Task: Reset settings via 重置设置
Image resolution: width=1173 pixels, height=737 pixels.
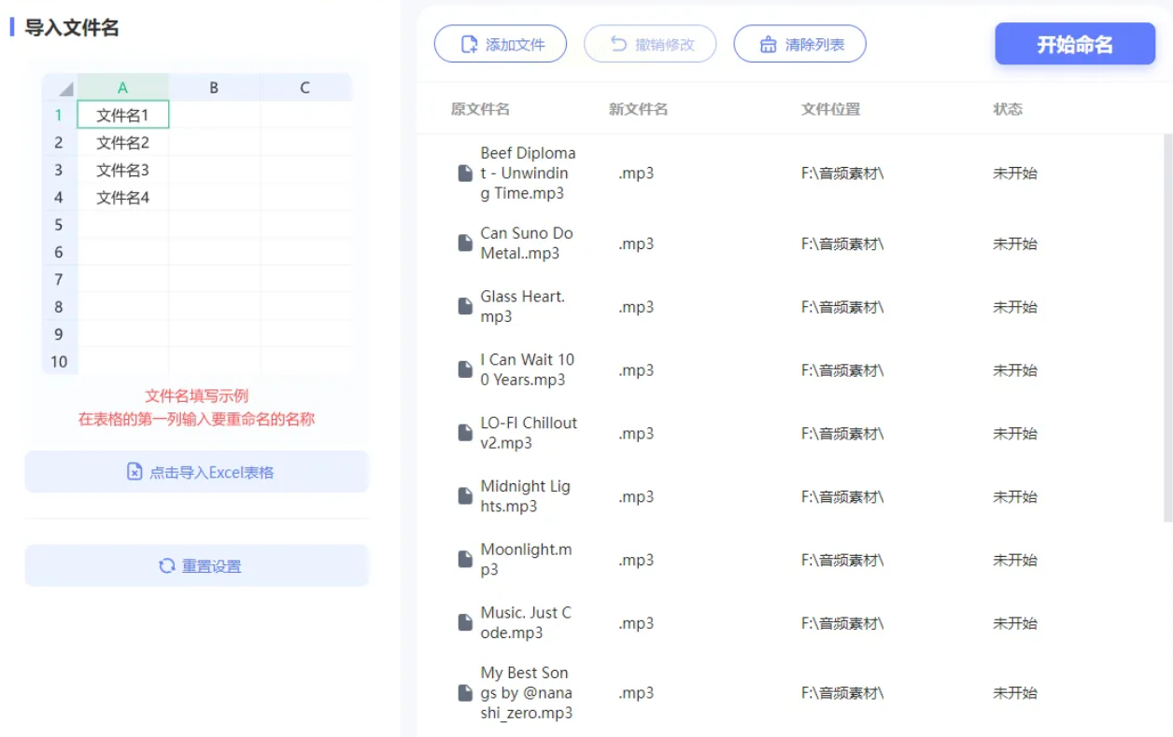Action: click(197, 565)
